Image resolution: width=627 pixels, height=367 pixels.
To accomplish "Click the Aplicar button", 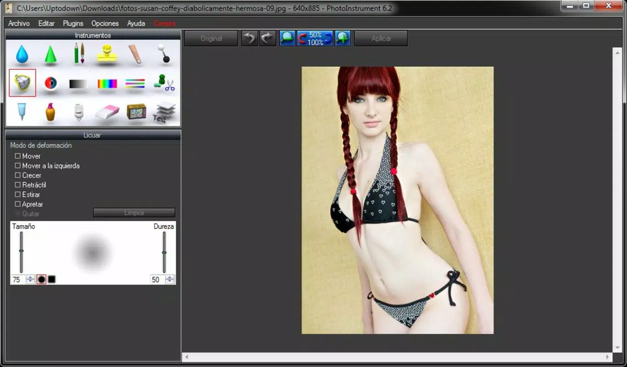I will click(x=381, y=39).
